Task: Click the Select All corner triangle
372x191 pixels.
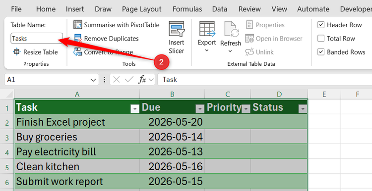Action: click(x=9, y=94)
